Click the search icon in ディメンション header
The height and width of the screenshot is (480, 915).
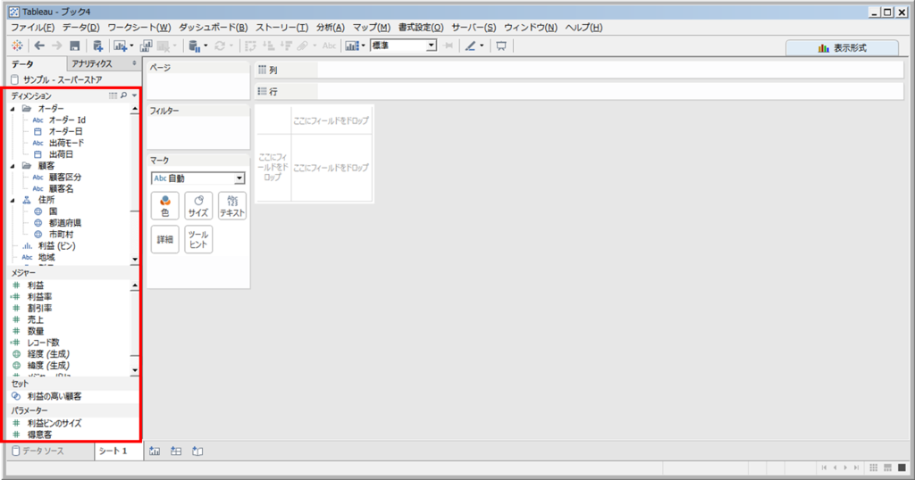123,95
